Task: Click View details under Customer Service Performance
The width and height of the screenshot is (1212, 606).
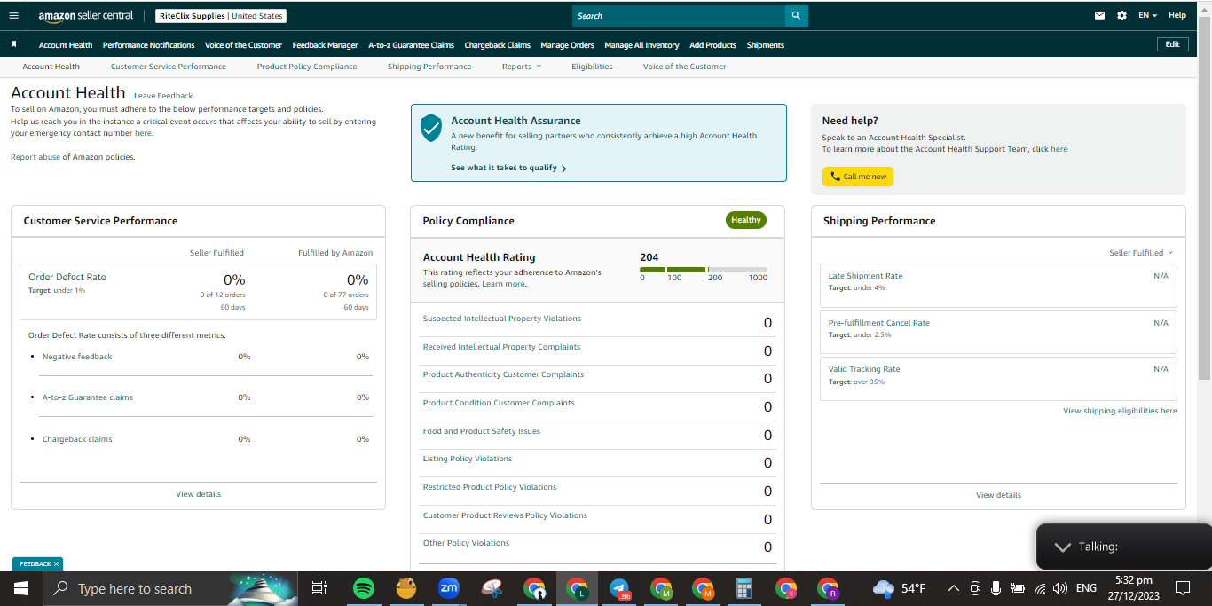Action: [x=198, y=494]
